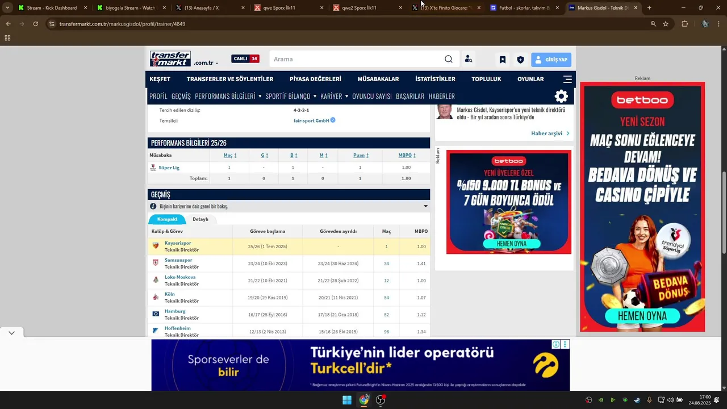Open Piyasa Değerleri menu
727x409 pixels.
(x=315, y=79)
